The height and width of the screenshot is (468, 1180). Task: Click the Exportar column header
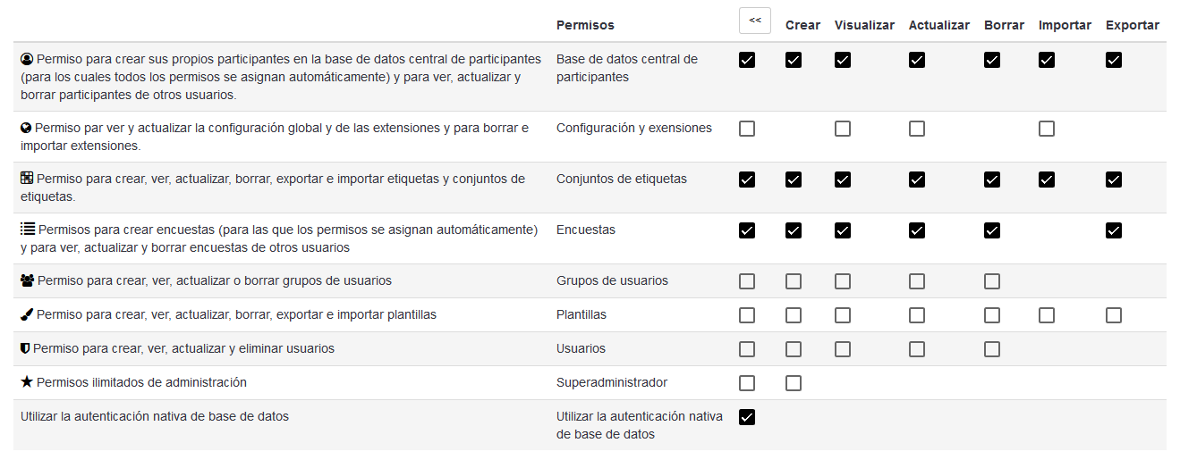[1132, 25]
